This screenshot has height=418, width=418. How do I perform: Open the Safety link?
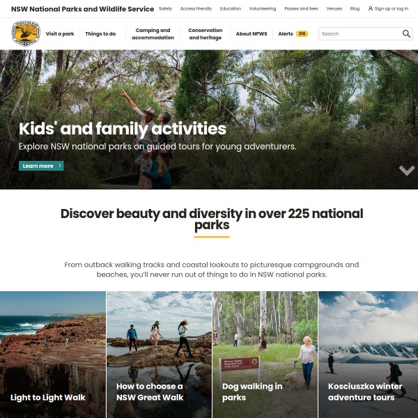pos(165,9)
